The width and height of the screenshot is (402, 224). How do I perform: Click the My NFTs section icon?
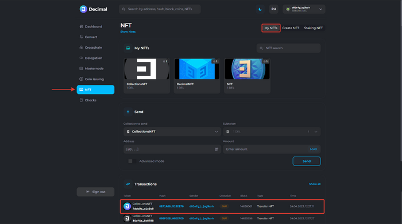(128, 48)
